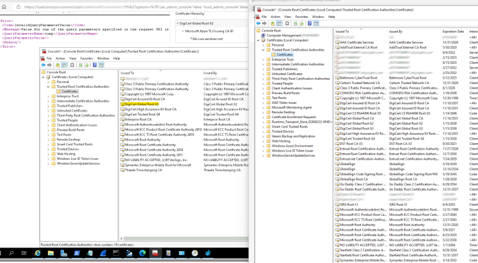Open Action menu in left Console1
Viewport: 478px width, 263px height.
(x=60, y=58)
